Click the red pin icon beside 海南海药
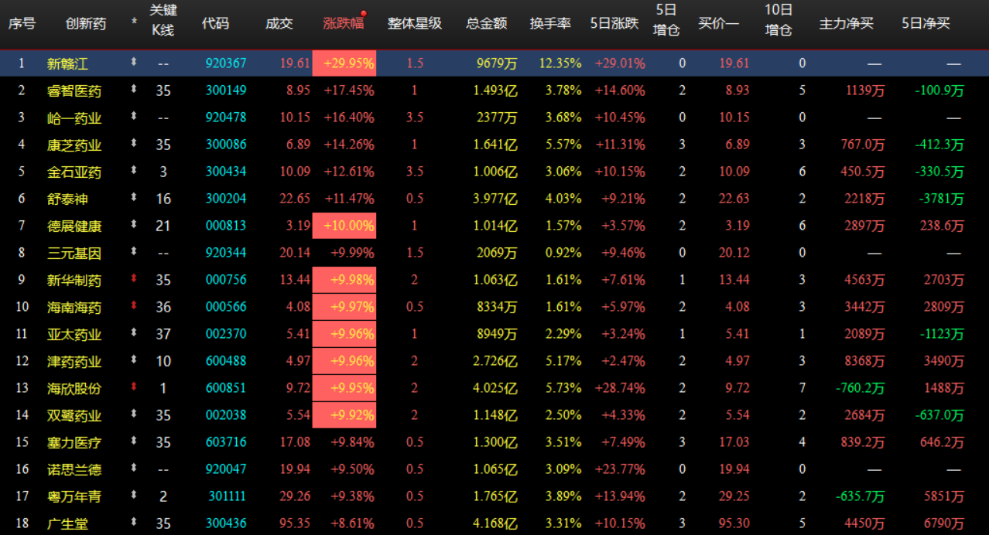The height and width of the screenshot is (535, 989). pos(134,306)
